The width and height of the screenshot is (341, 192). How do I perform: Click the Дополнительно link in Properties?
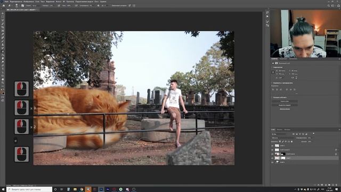click(285, 109)
